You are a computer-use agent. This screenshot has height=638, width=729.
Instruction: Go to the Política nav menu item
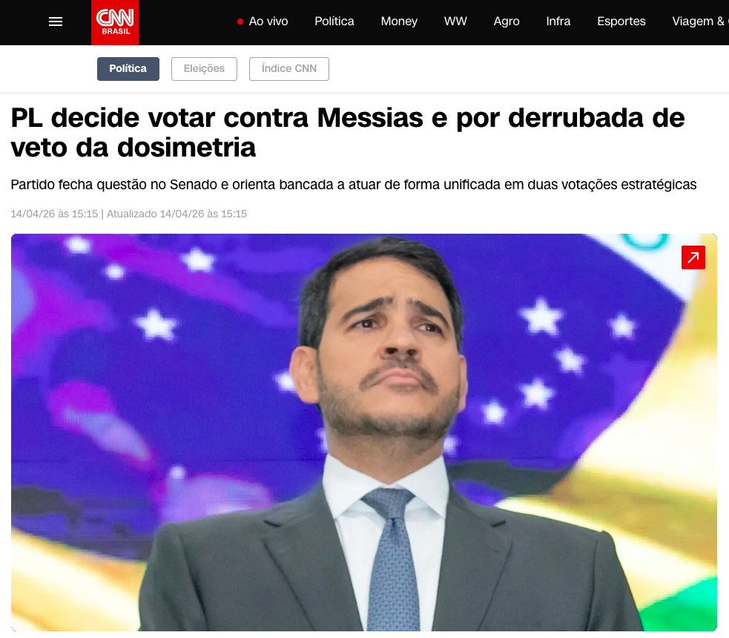click(334, 22)
